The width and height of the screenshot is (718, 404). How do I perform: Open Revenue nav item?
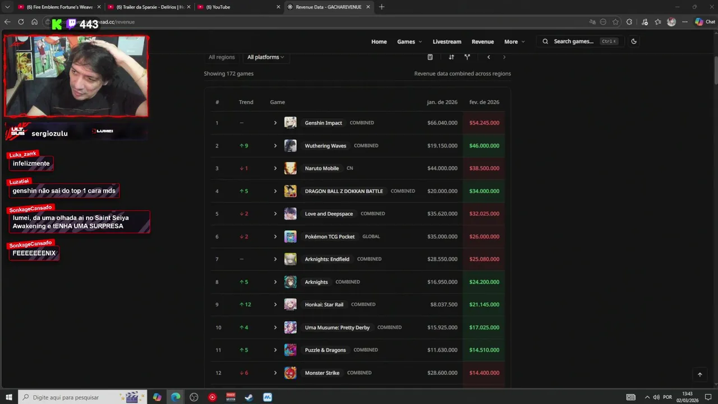482,42
